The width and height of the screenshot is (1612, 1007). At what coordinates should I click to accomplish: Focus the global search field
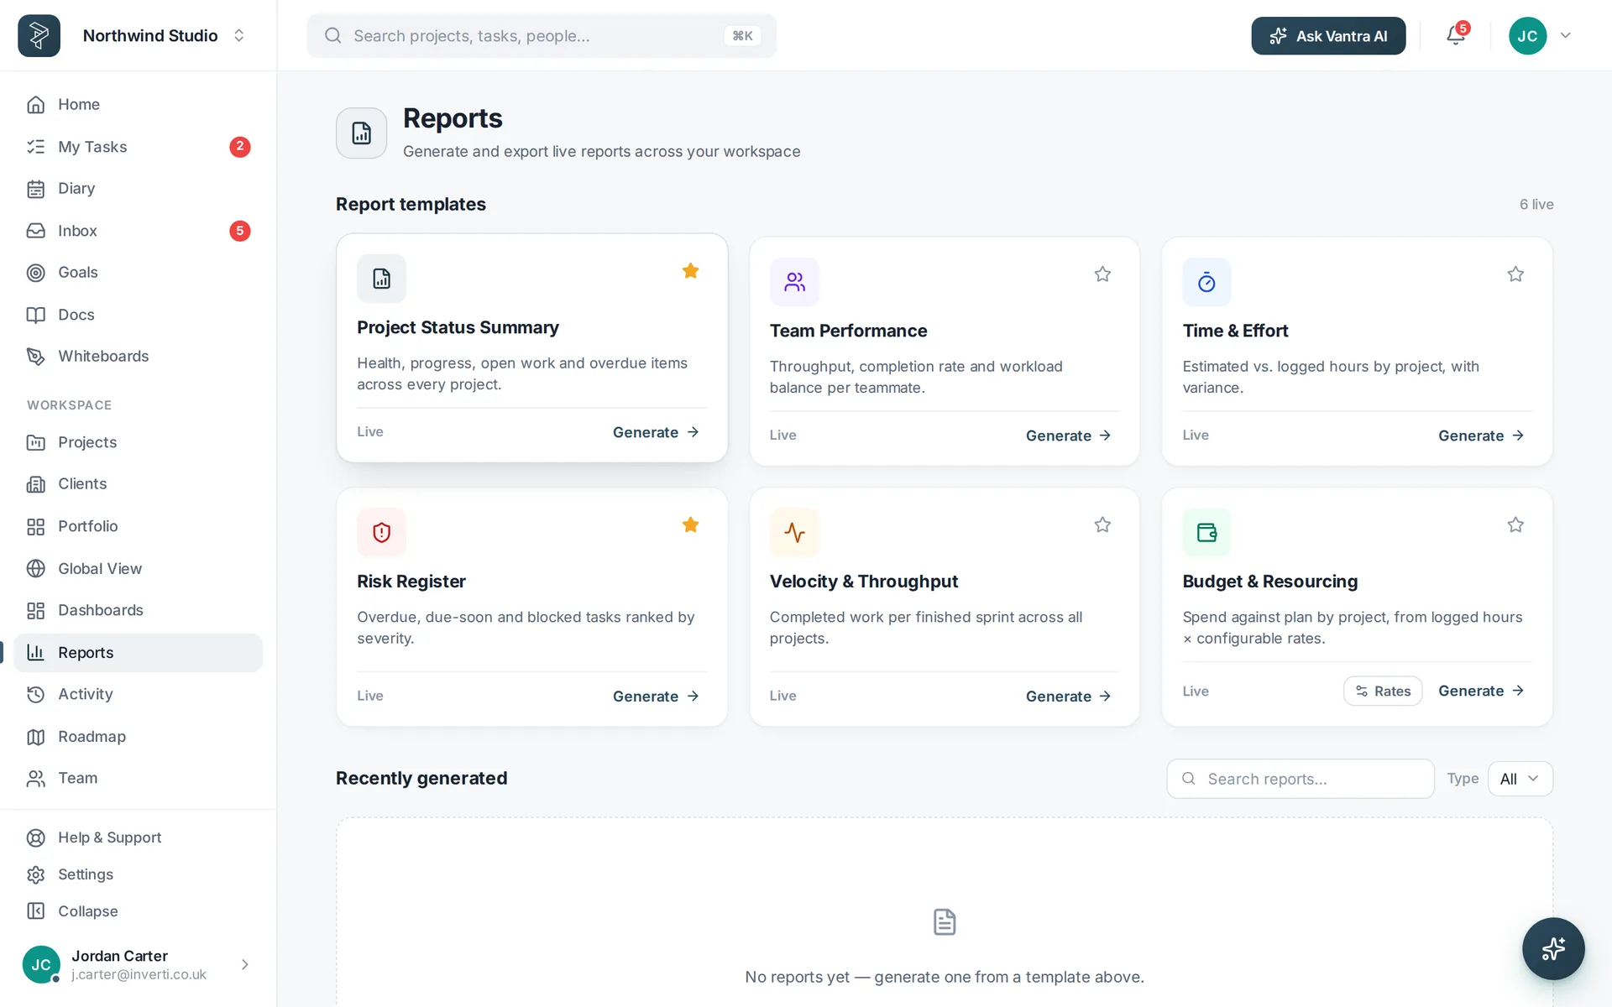[542, 35]
